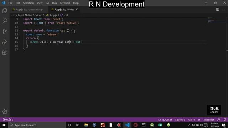The width and height of the screenshot is (228, 128).
Task: Open File Explorer from taskbar
Action: click(86, 125)
